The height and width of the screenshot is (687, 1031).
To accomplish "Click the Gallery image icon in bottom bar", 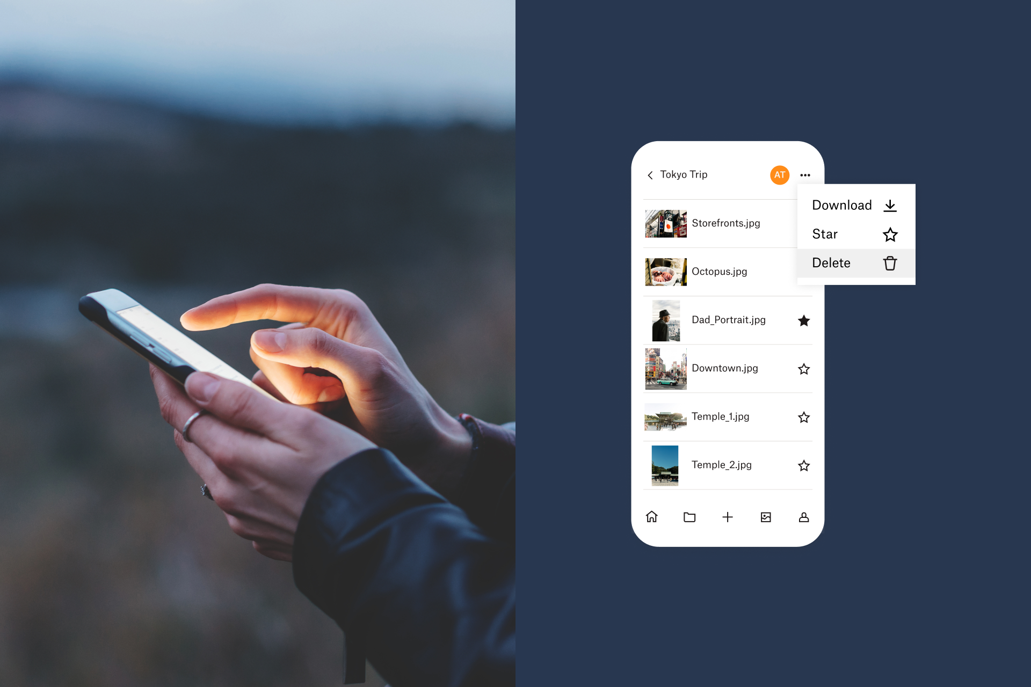I will tap(766, 515).
